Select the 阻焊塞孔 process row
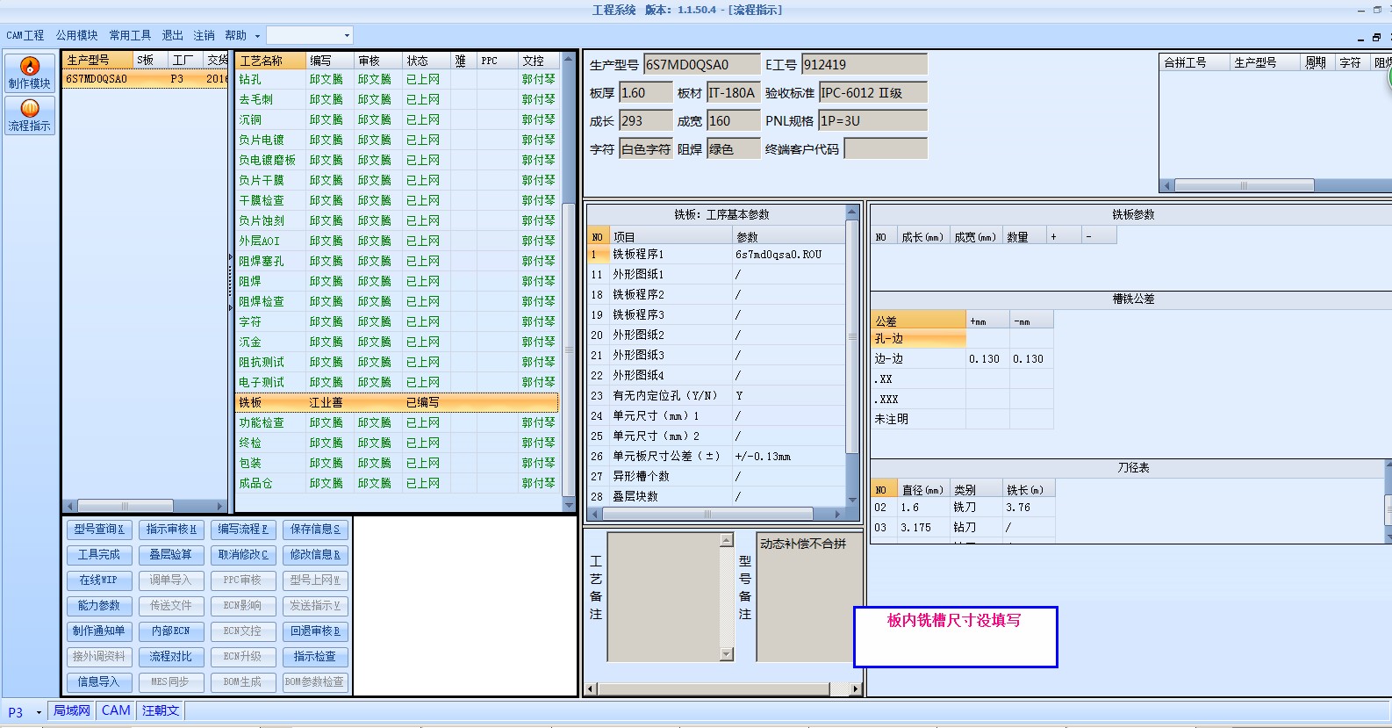The width and height of the screenshot is (1392, 728). pyautogui.click(x=398, y=261)
